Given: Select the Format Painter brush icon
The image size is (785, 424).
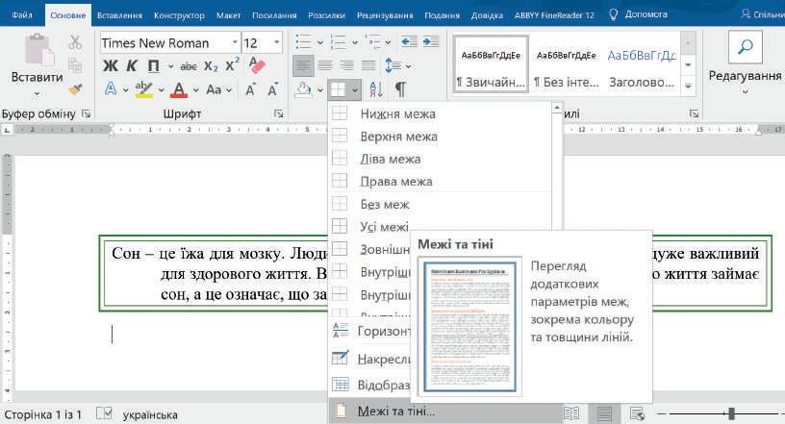Looking at the screenshot, I should click(75, 89).
